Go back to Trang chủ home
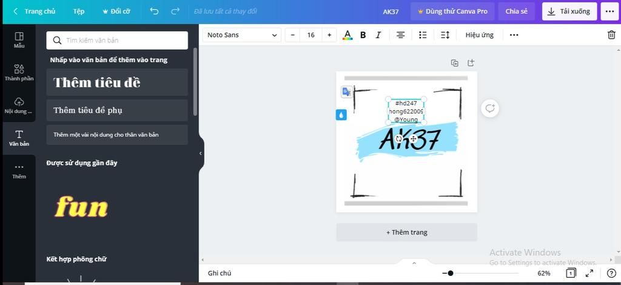 (x=35, y=12)
